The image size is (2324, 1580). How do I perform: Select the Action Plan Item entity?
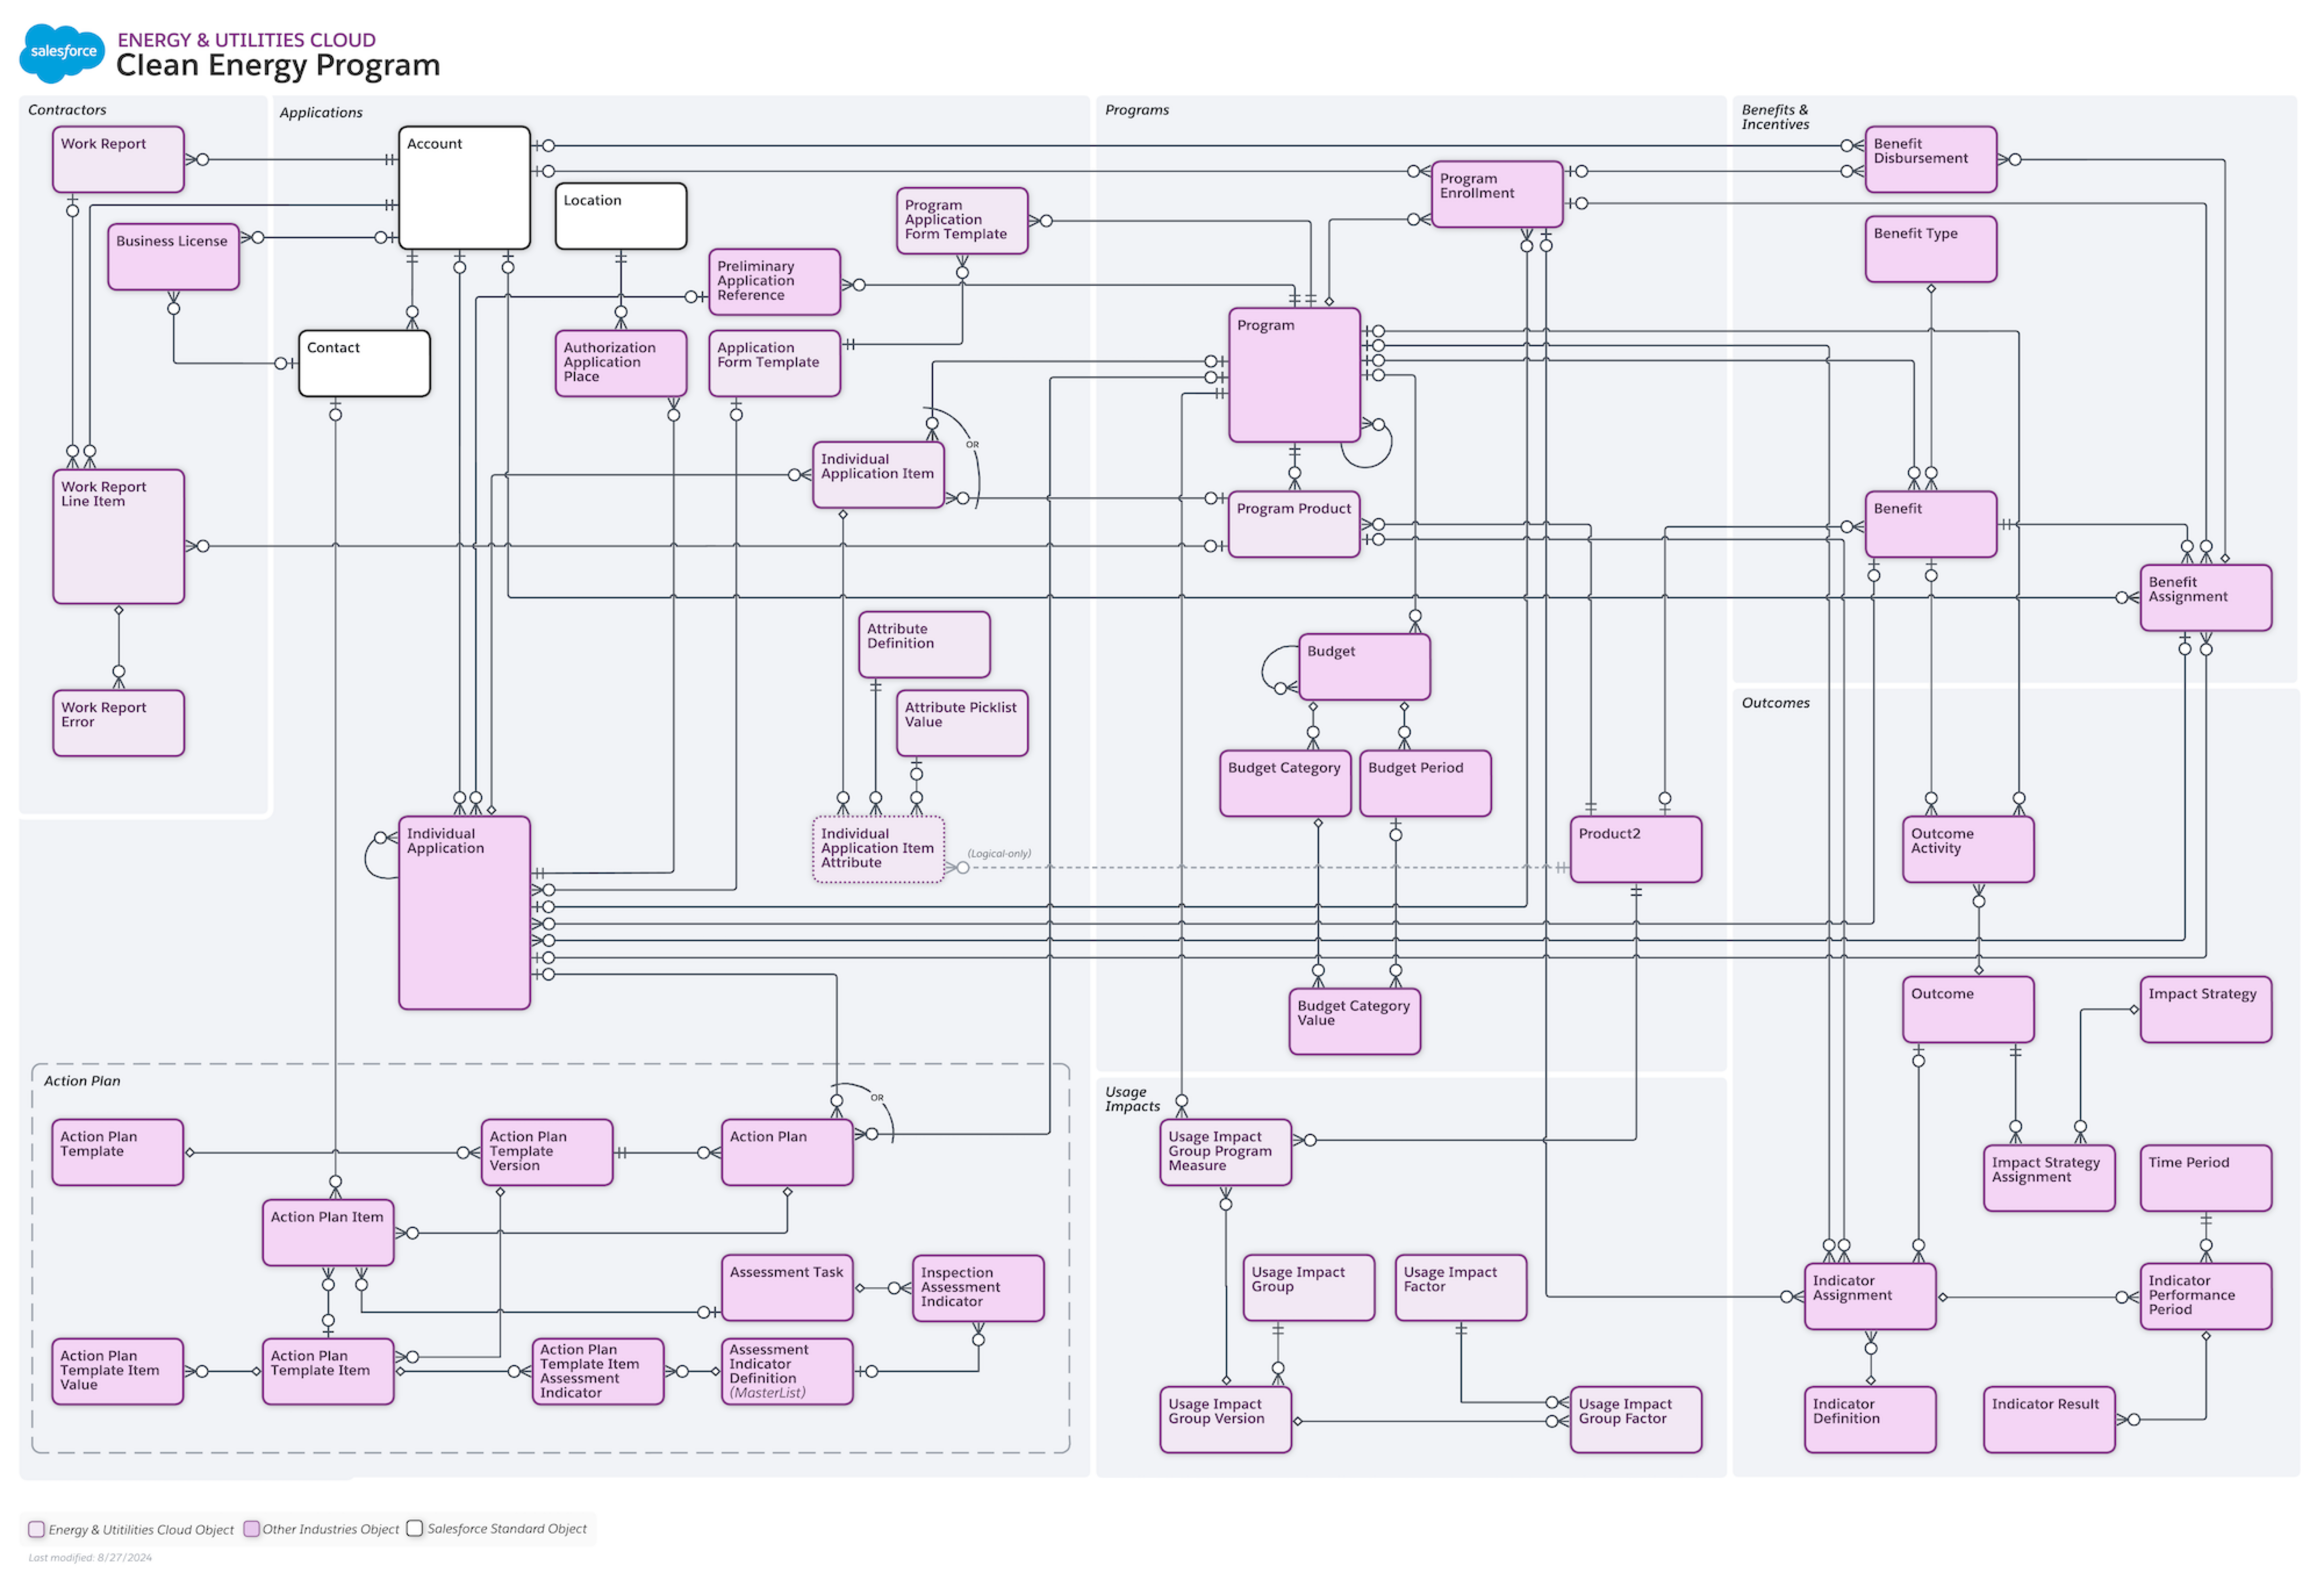(328, 1233)
